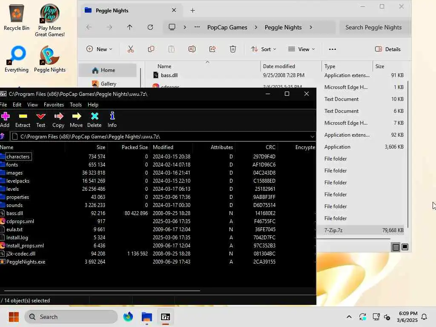Open Play More Great Games shortcut
Screen dimensions: 436x327
49,20
